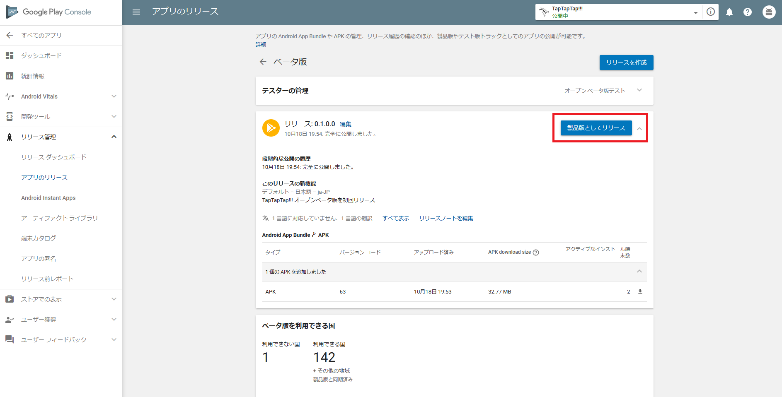This screenshot has height=397, width=782.
Task: Open notifications bell
Action: point(729,12)
